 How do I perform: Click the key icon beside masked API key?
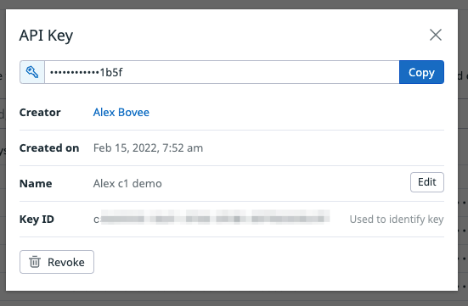(x=32, y=72)
